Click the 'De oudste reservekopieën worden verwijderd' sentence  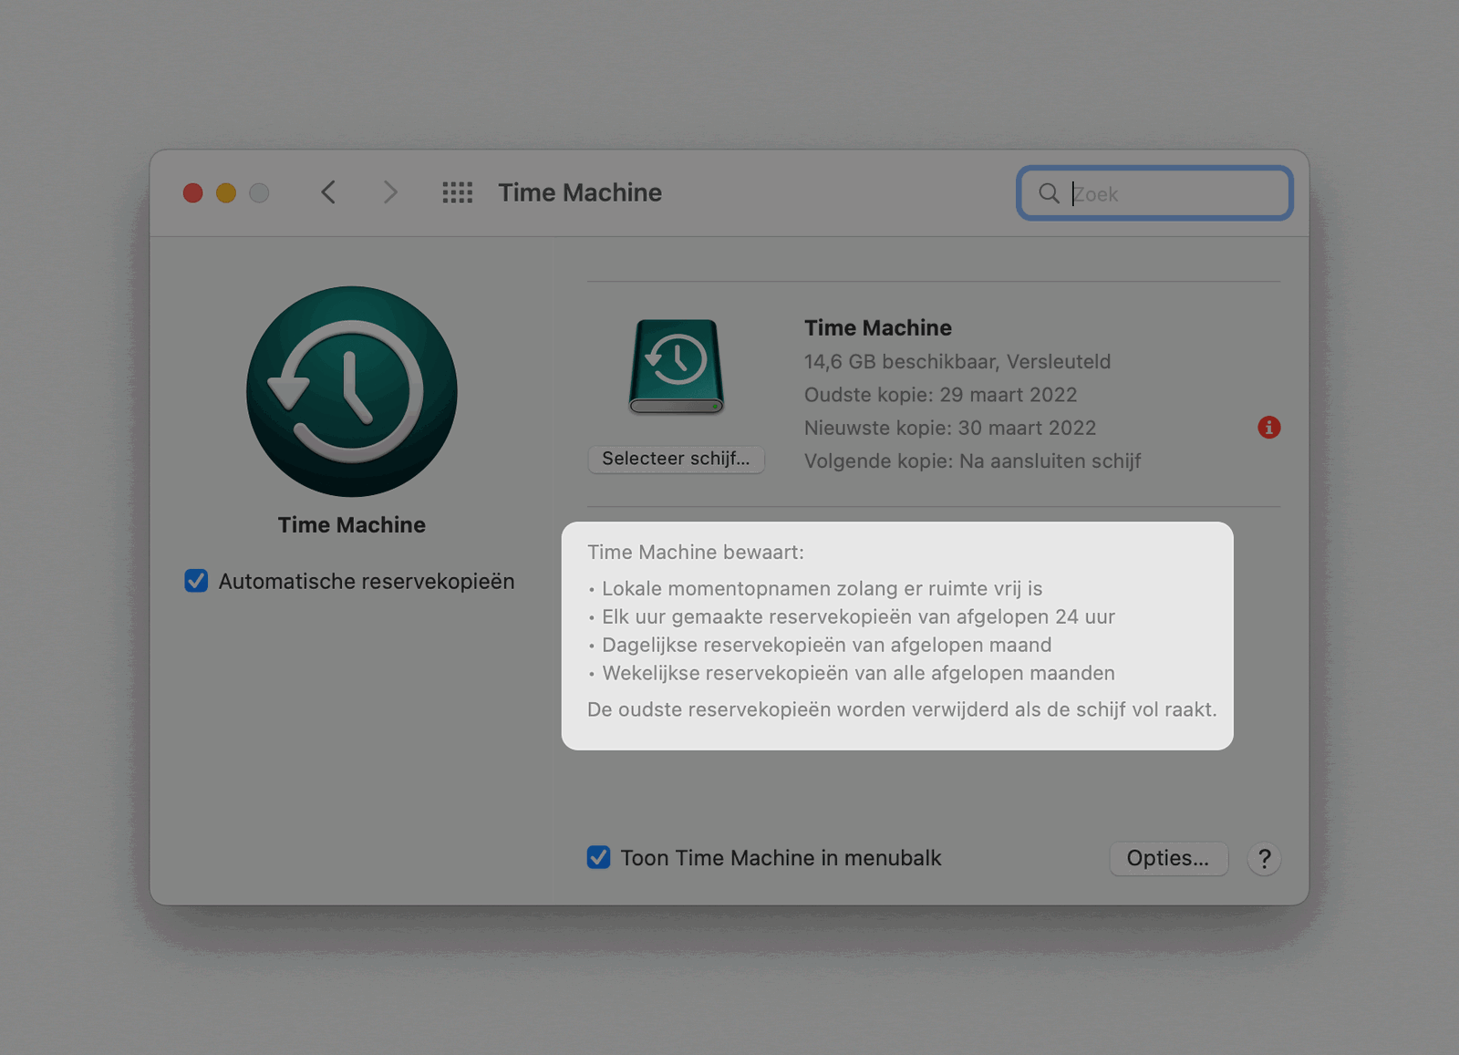click(x=902, y=709)
